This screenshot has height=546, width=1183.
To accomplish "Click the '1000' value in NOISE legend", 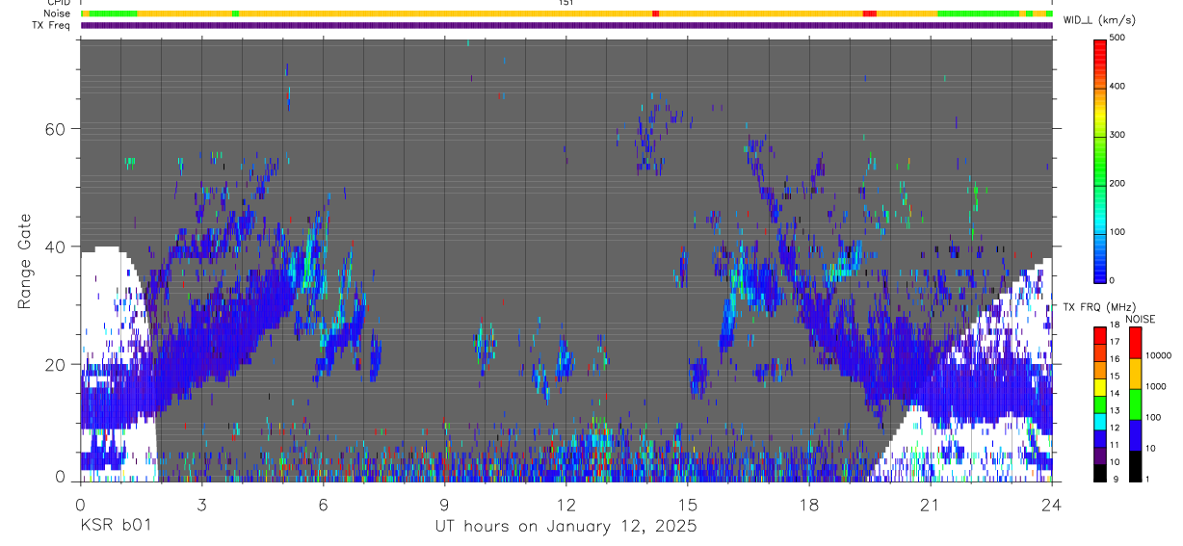I will click(1154, 386).
